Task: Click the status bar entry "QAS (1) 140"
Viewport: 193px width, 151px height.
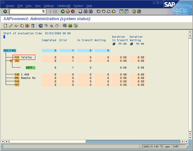Action: (151, 147)
